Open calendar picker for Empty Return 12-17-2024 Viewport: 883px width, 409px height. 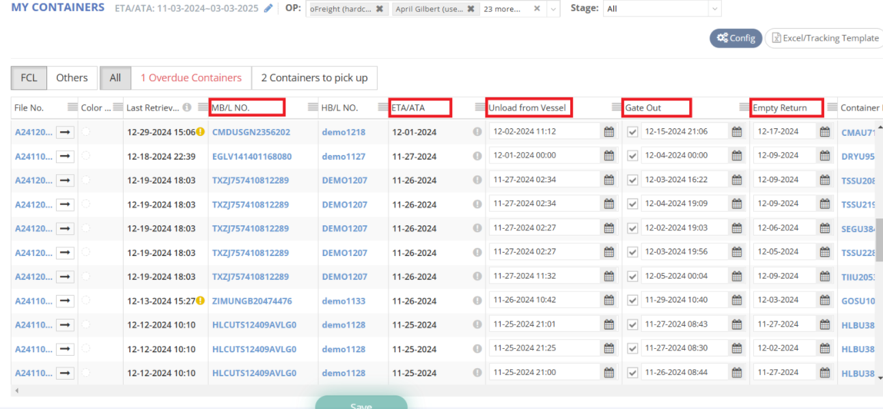coord(825,132)
